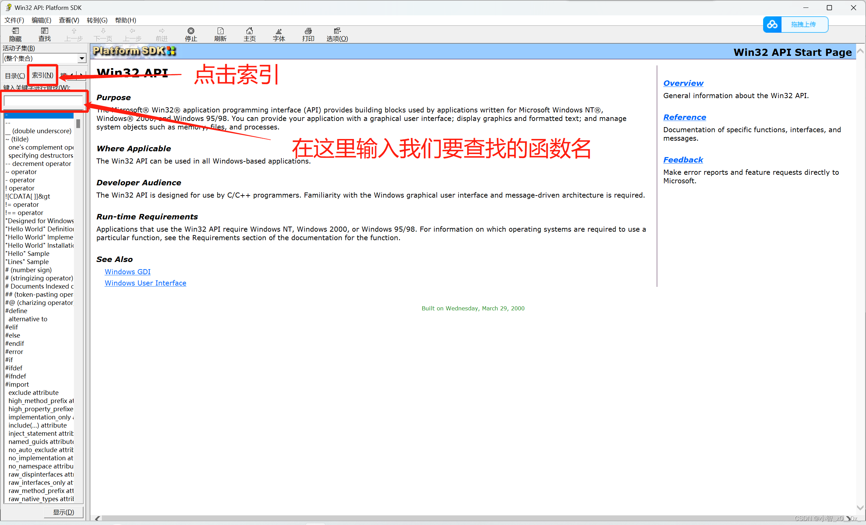Go to Home (主页) via toolbar
Image resolution: width=866 pixels, height=525 pixels.
pos(249,34)
